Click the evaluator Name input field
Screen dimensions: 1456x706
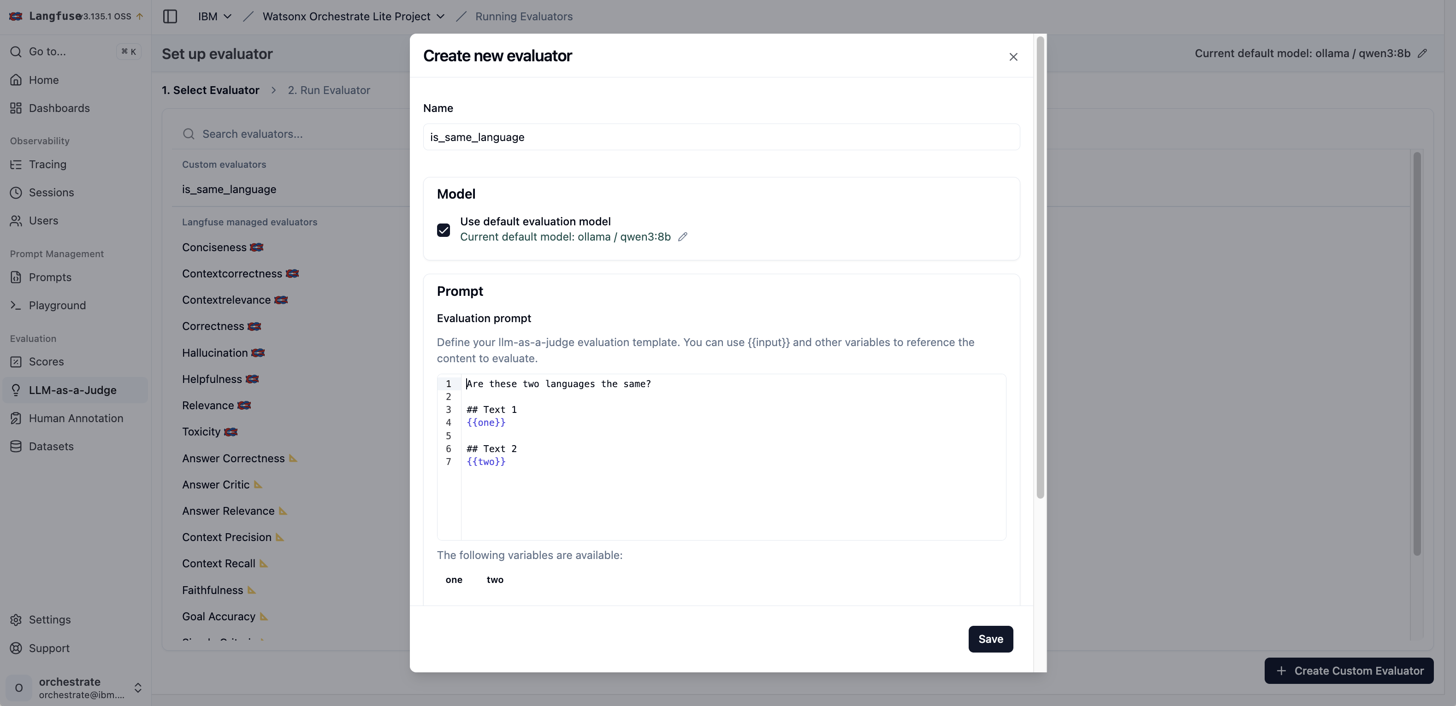pyautogui.click(x=721, y=137)
